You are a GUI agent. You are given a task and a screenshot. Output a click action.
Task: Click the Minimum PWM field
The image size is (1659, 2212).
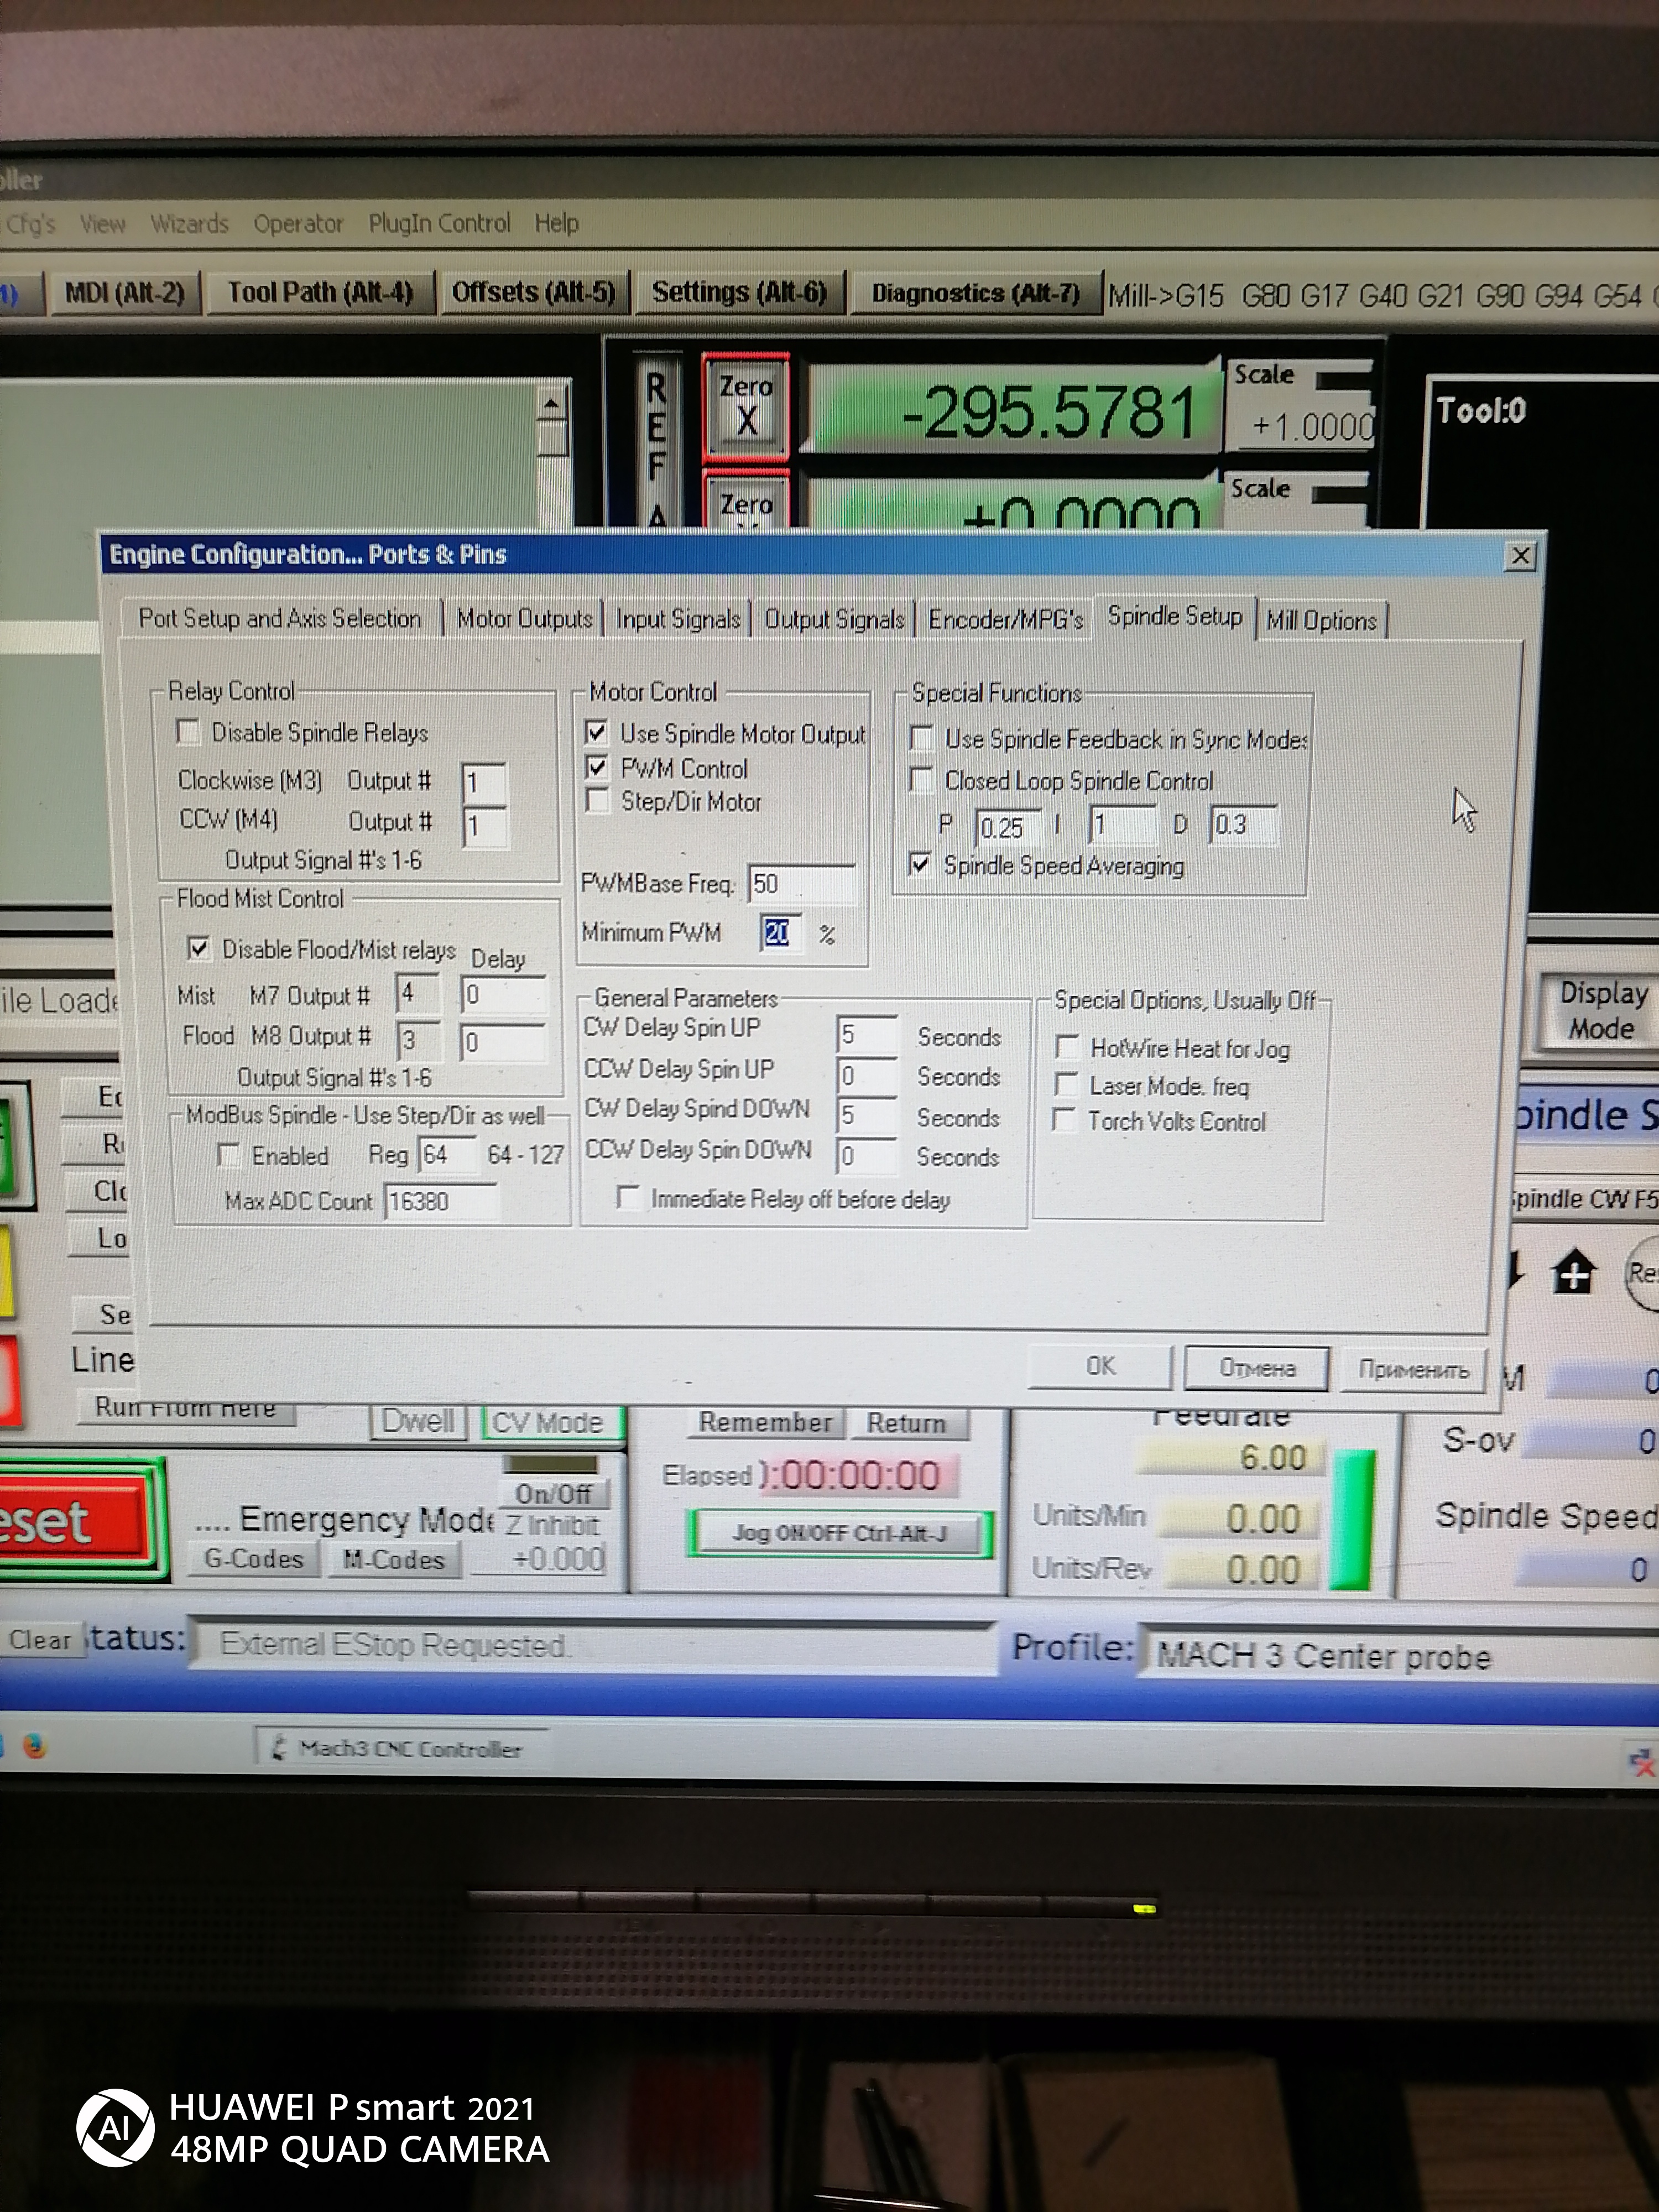[781, 933]
